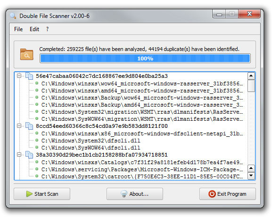Click the Exit Program button
The width and height of the screenshot is (272, 217).
click(x=228, y=194)
